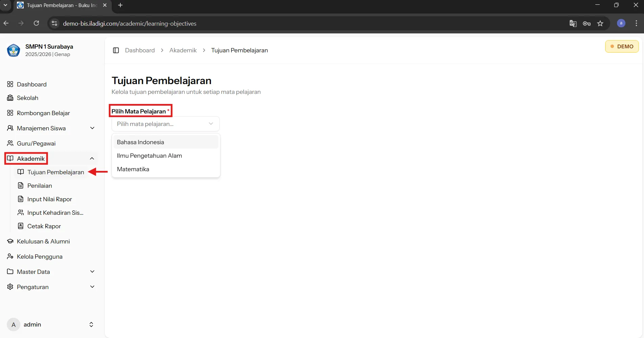Click the Guru/Pegawai people icon
Viewport: 644px width, 338px height.
[10, 143]
